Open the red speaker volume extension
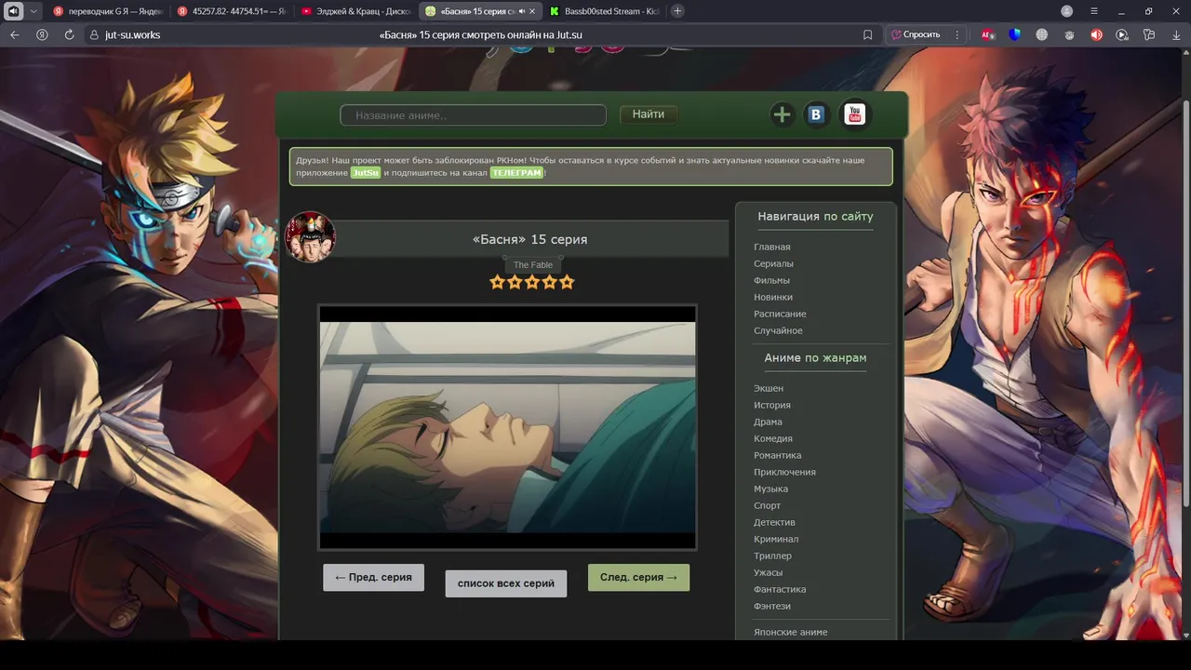This screenshot has width=1191, height=670. click(1096, 34)
